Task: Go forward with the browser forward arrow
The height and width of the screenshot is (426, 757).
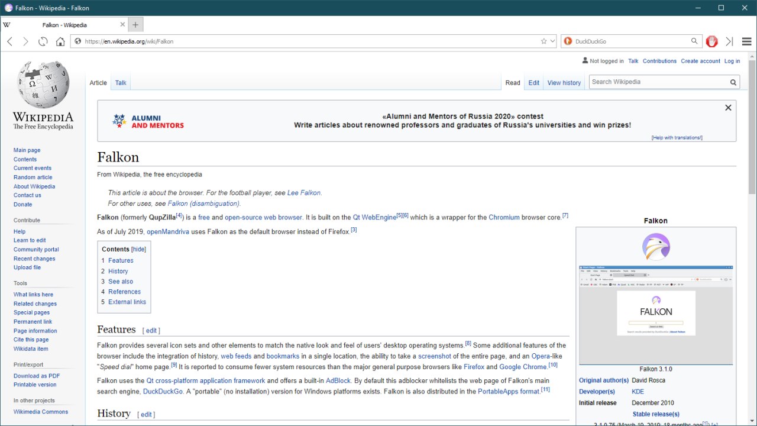Action: tap(25, 41)
